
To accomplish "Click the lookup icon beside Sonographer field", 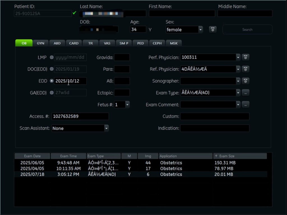I will (245, 81).
